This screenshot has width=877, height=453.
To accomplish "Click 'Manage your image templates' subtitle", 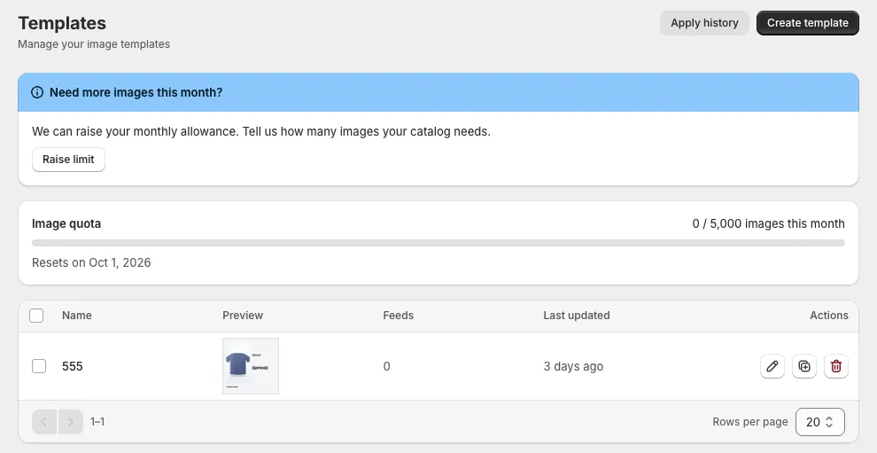I will pyautogui.click(x=94, y=44).
